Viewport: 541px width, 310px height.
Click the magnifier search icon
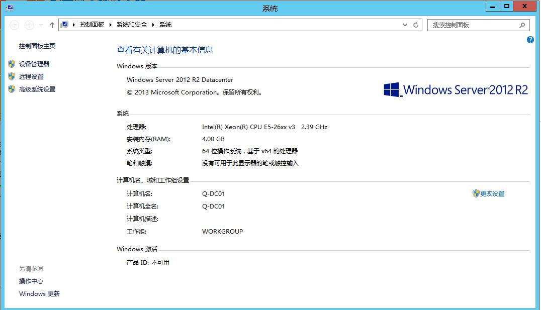pos(522,25)
